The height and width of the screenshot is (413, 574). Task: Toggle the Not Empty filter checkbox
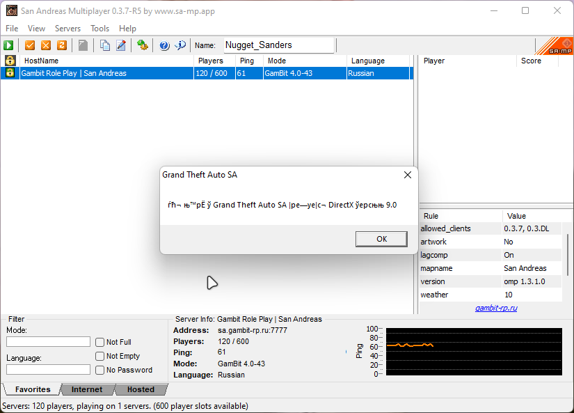[x=101, y=356]
